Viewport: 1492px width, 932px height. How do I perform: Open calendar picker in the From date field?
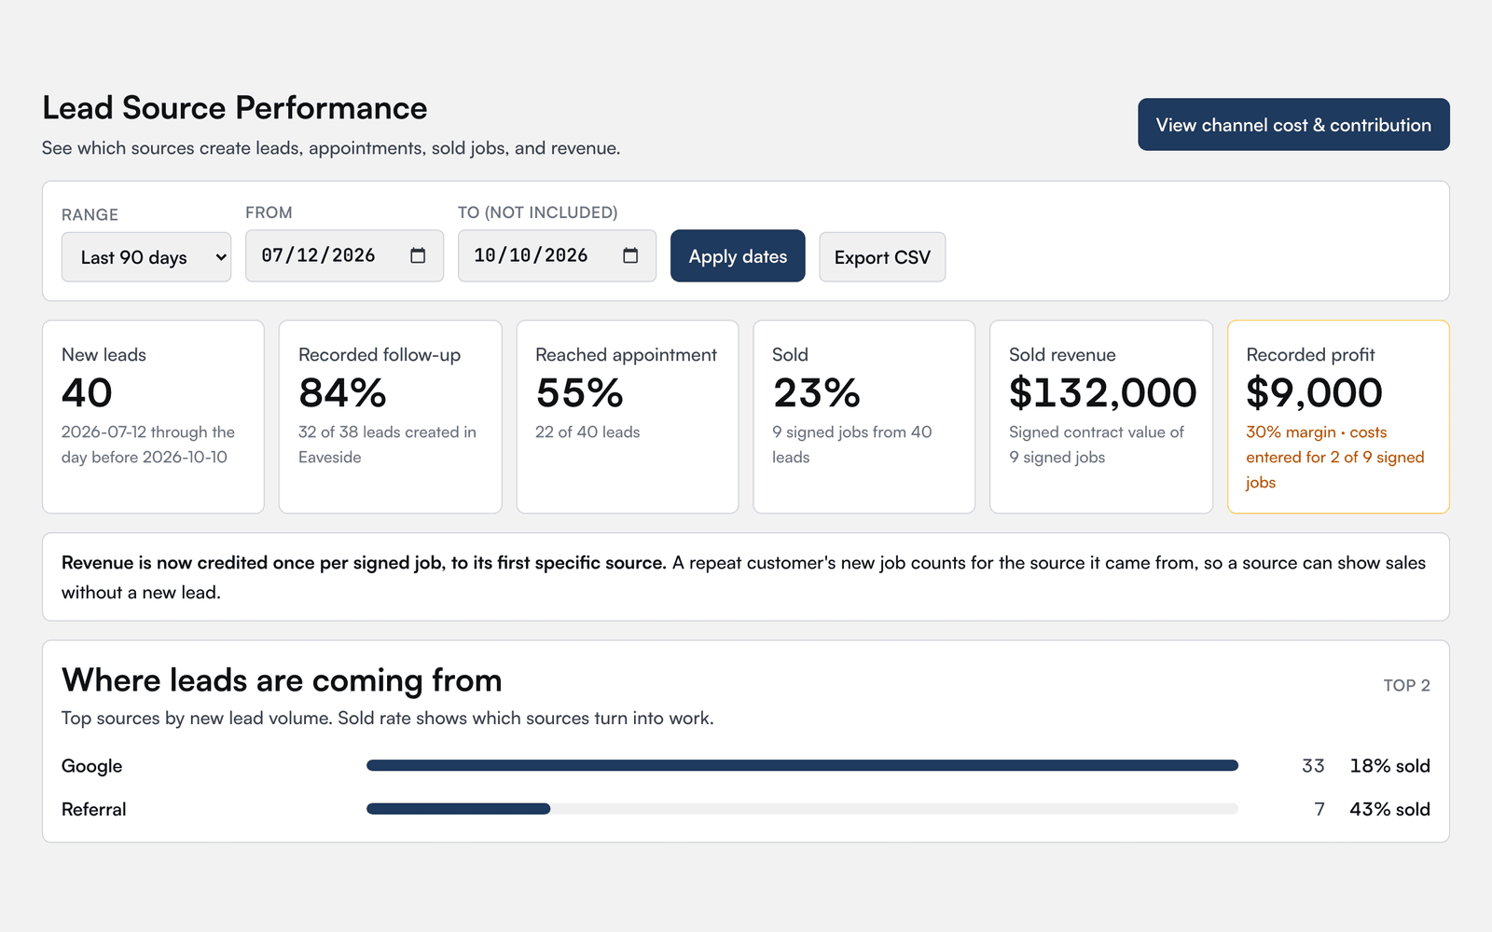(418, 255)
